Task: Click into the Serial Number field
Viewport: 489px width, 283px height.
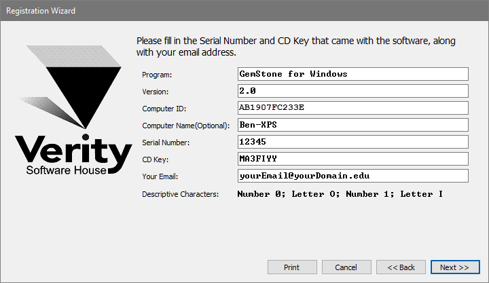Action: tap(352, 142)
